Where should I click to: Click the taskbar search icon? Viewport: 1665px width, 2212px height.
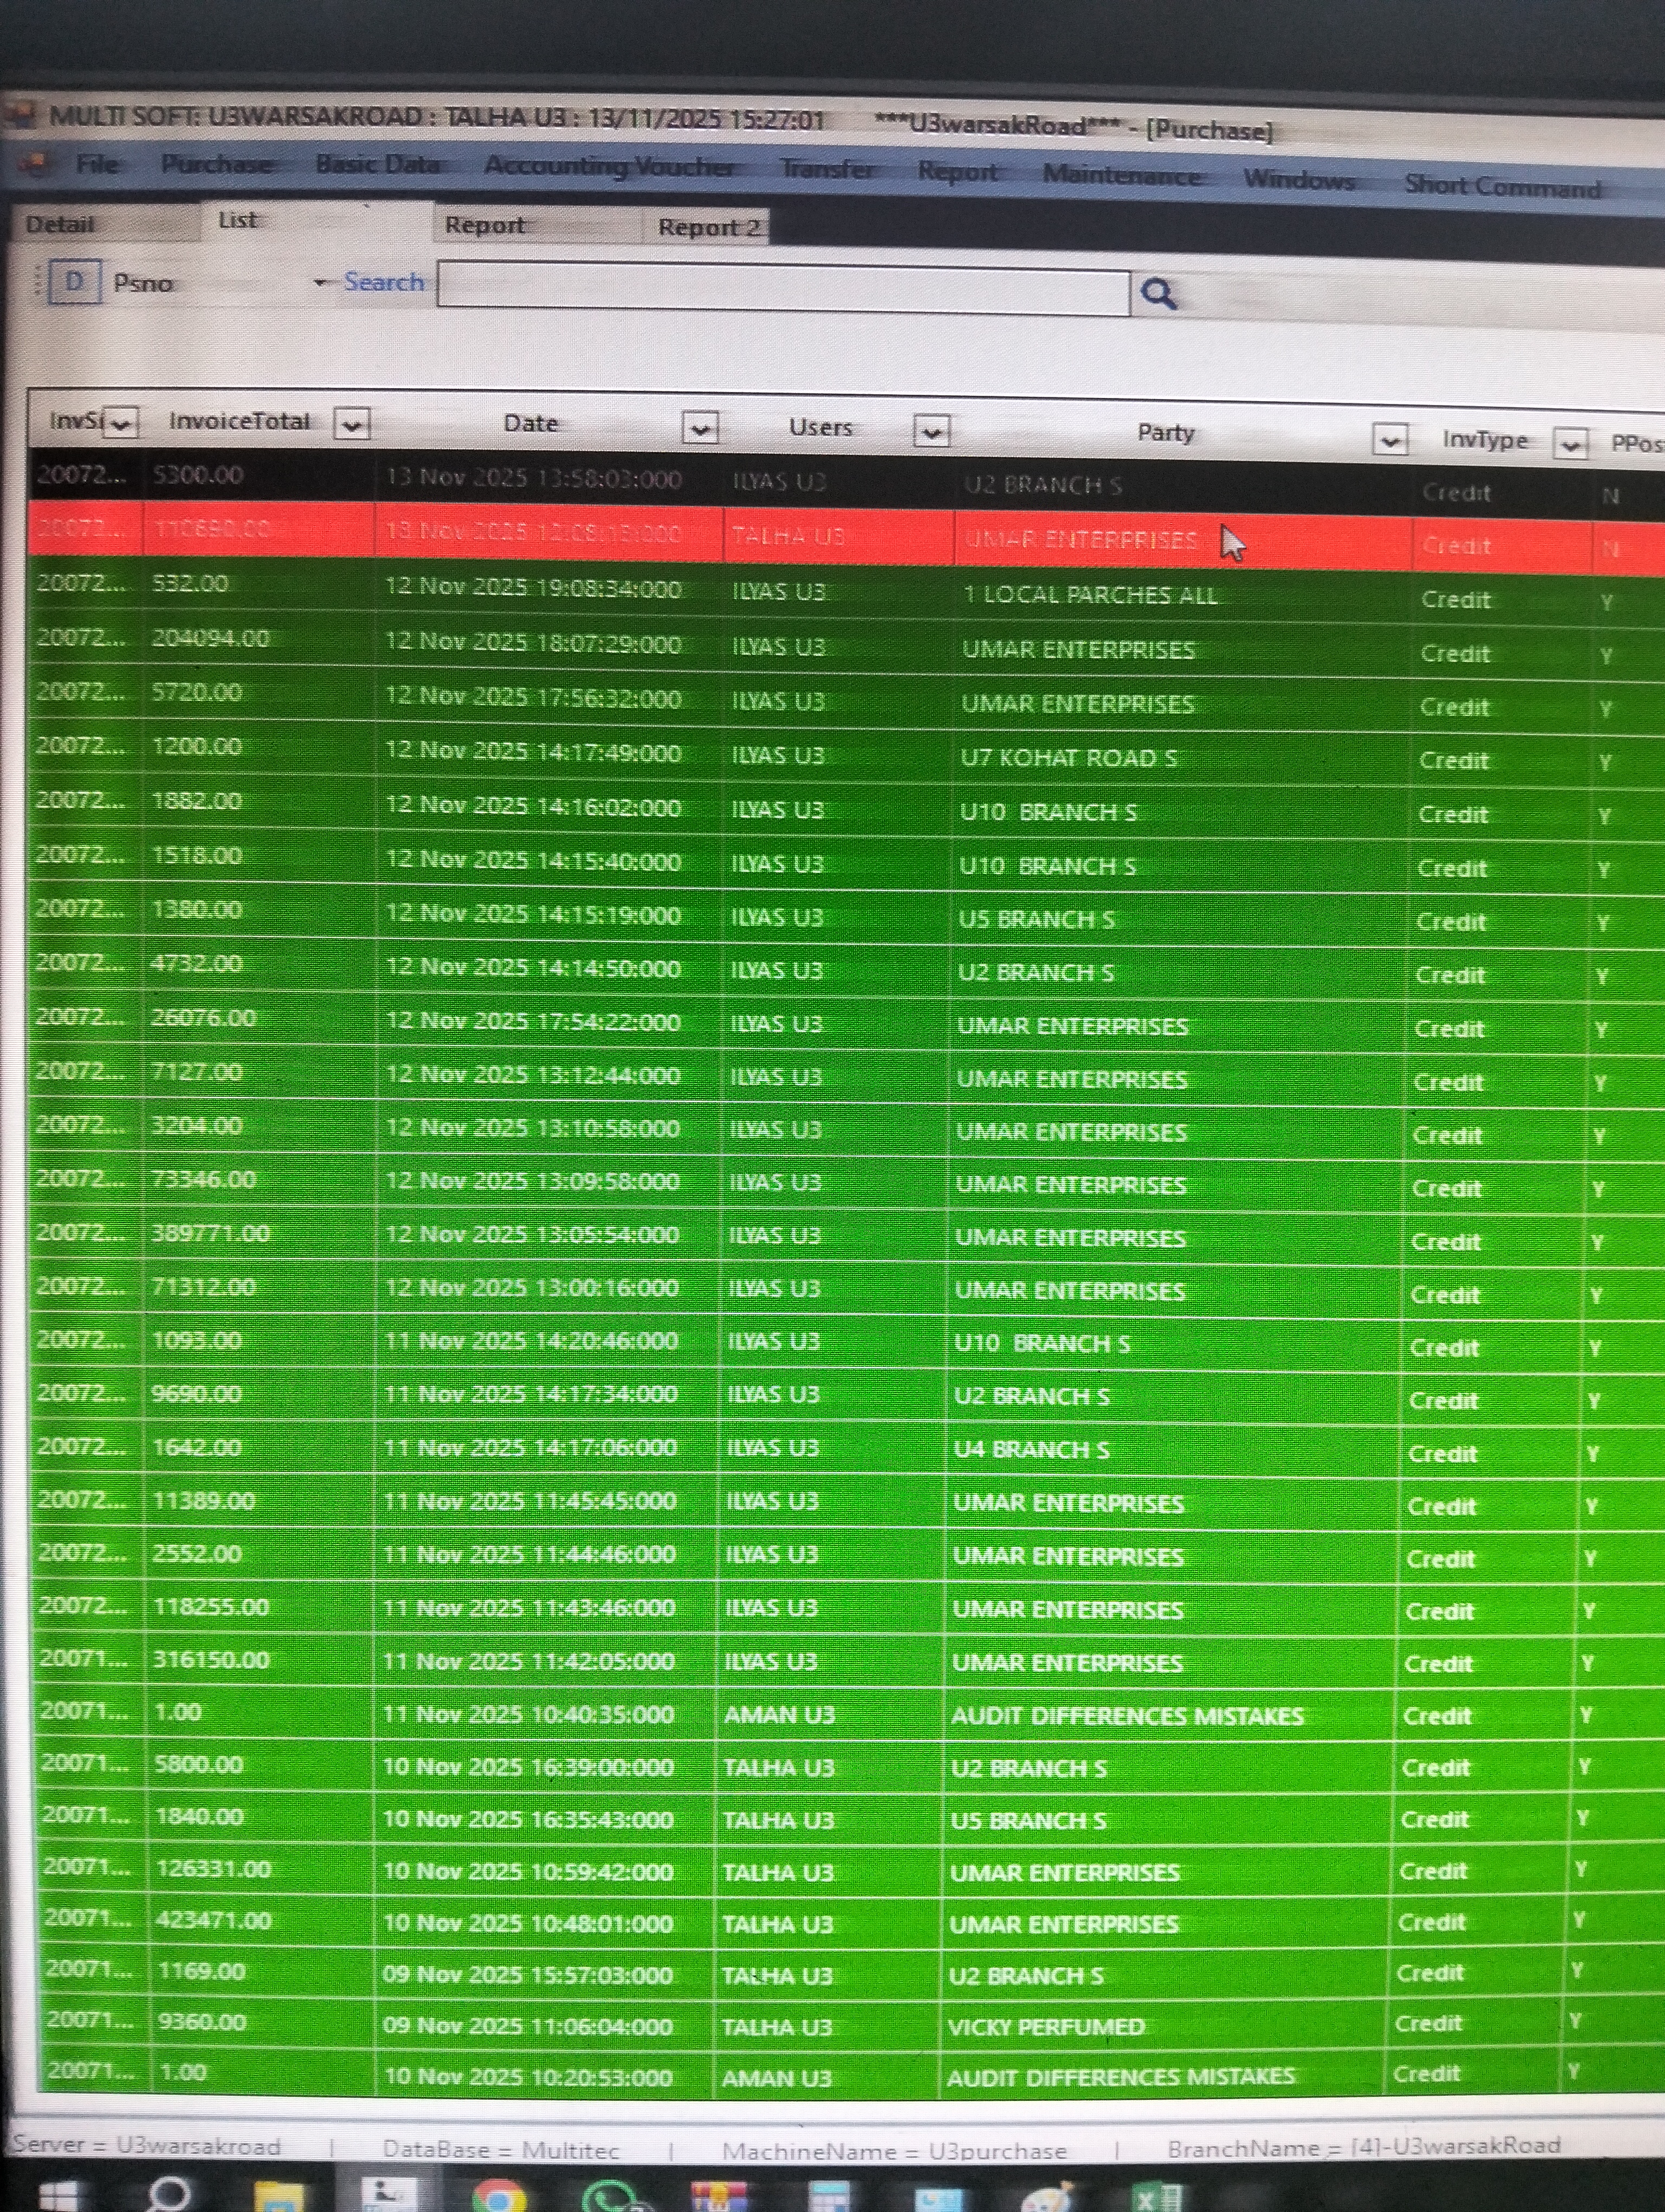[x=169, y=2195]
